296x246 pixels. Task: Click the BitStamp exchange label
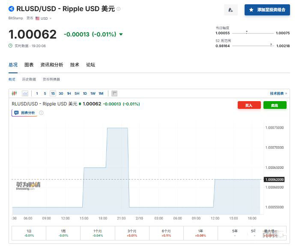16,18
